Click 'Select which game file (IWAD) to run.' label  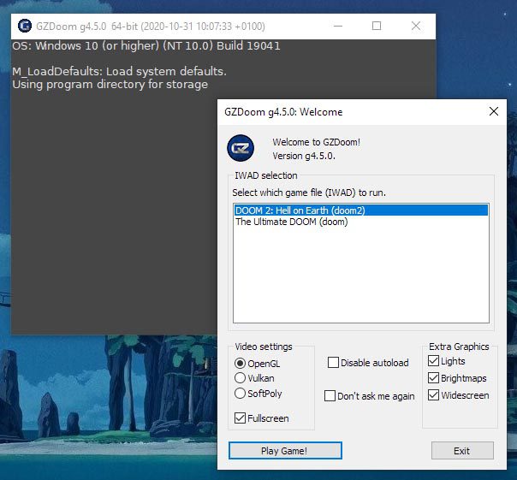coord(309,193)
